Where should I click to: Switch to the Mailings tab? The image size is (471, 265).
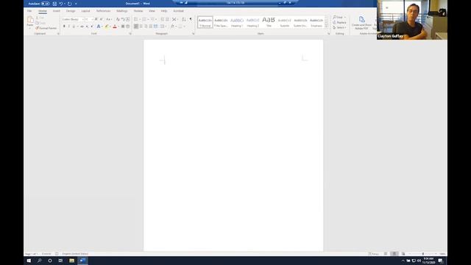pos(122,11)
